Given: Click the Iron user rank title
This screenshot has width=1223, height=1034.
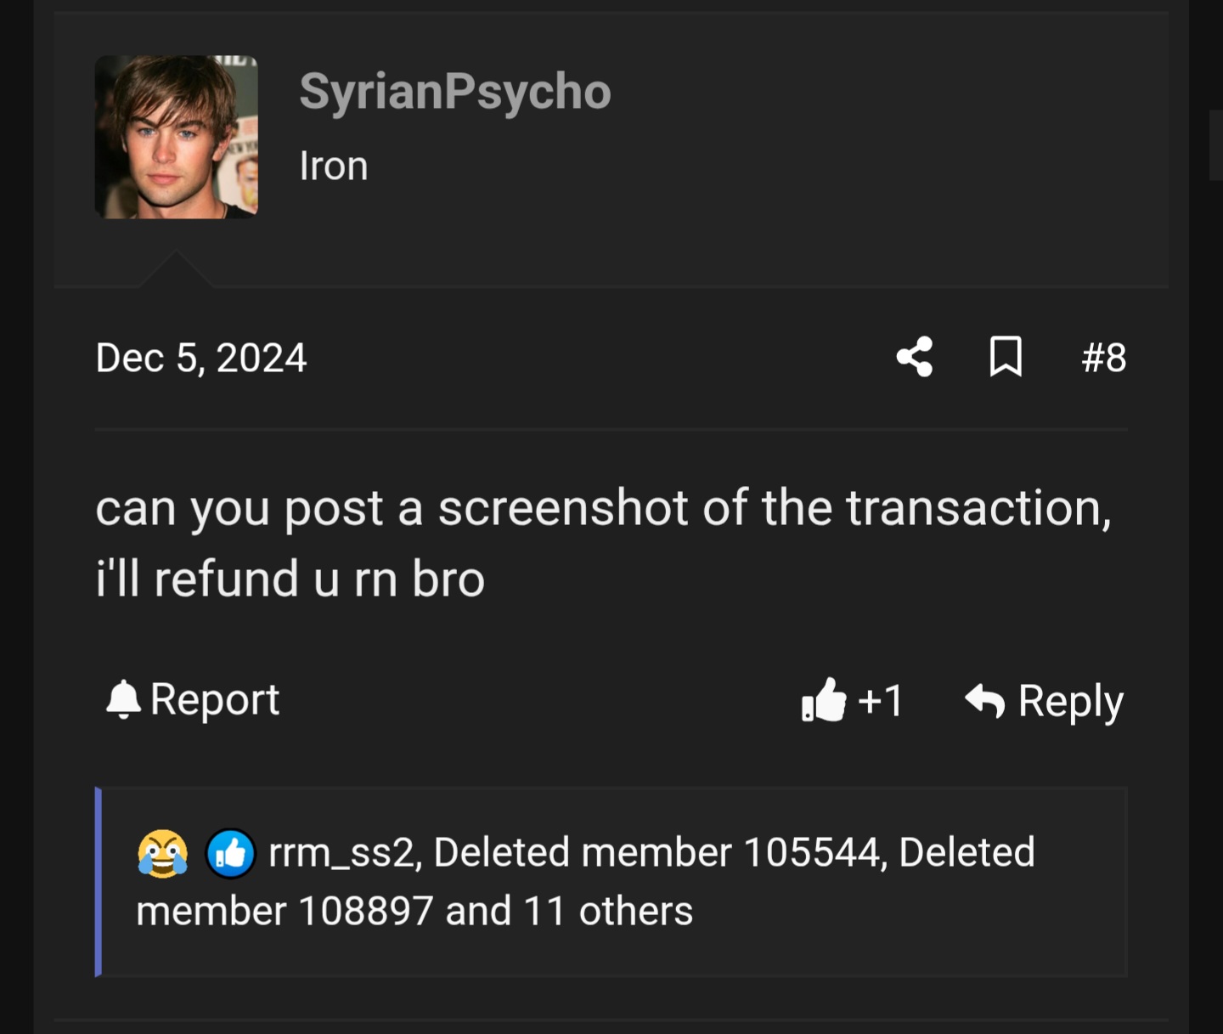Looking at the screenshot, I should coord(333,166).
